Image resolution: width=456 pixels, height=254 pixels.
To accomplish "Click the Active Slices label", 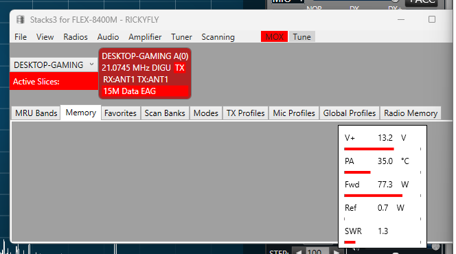I will click(x=36, y=82).
